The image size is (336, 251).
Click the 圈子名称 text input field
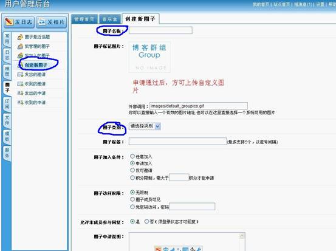160,30
